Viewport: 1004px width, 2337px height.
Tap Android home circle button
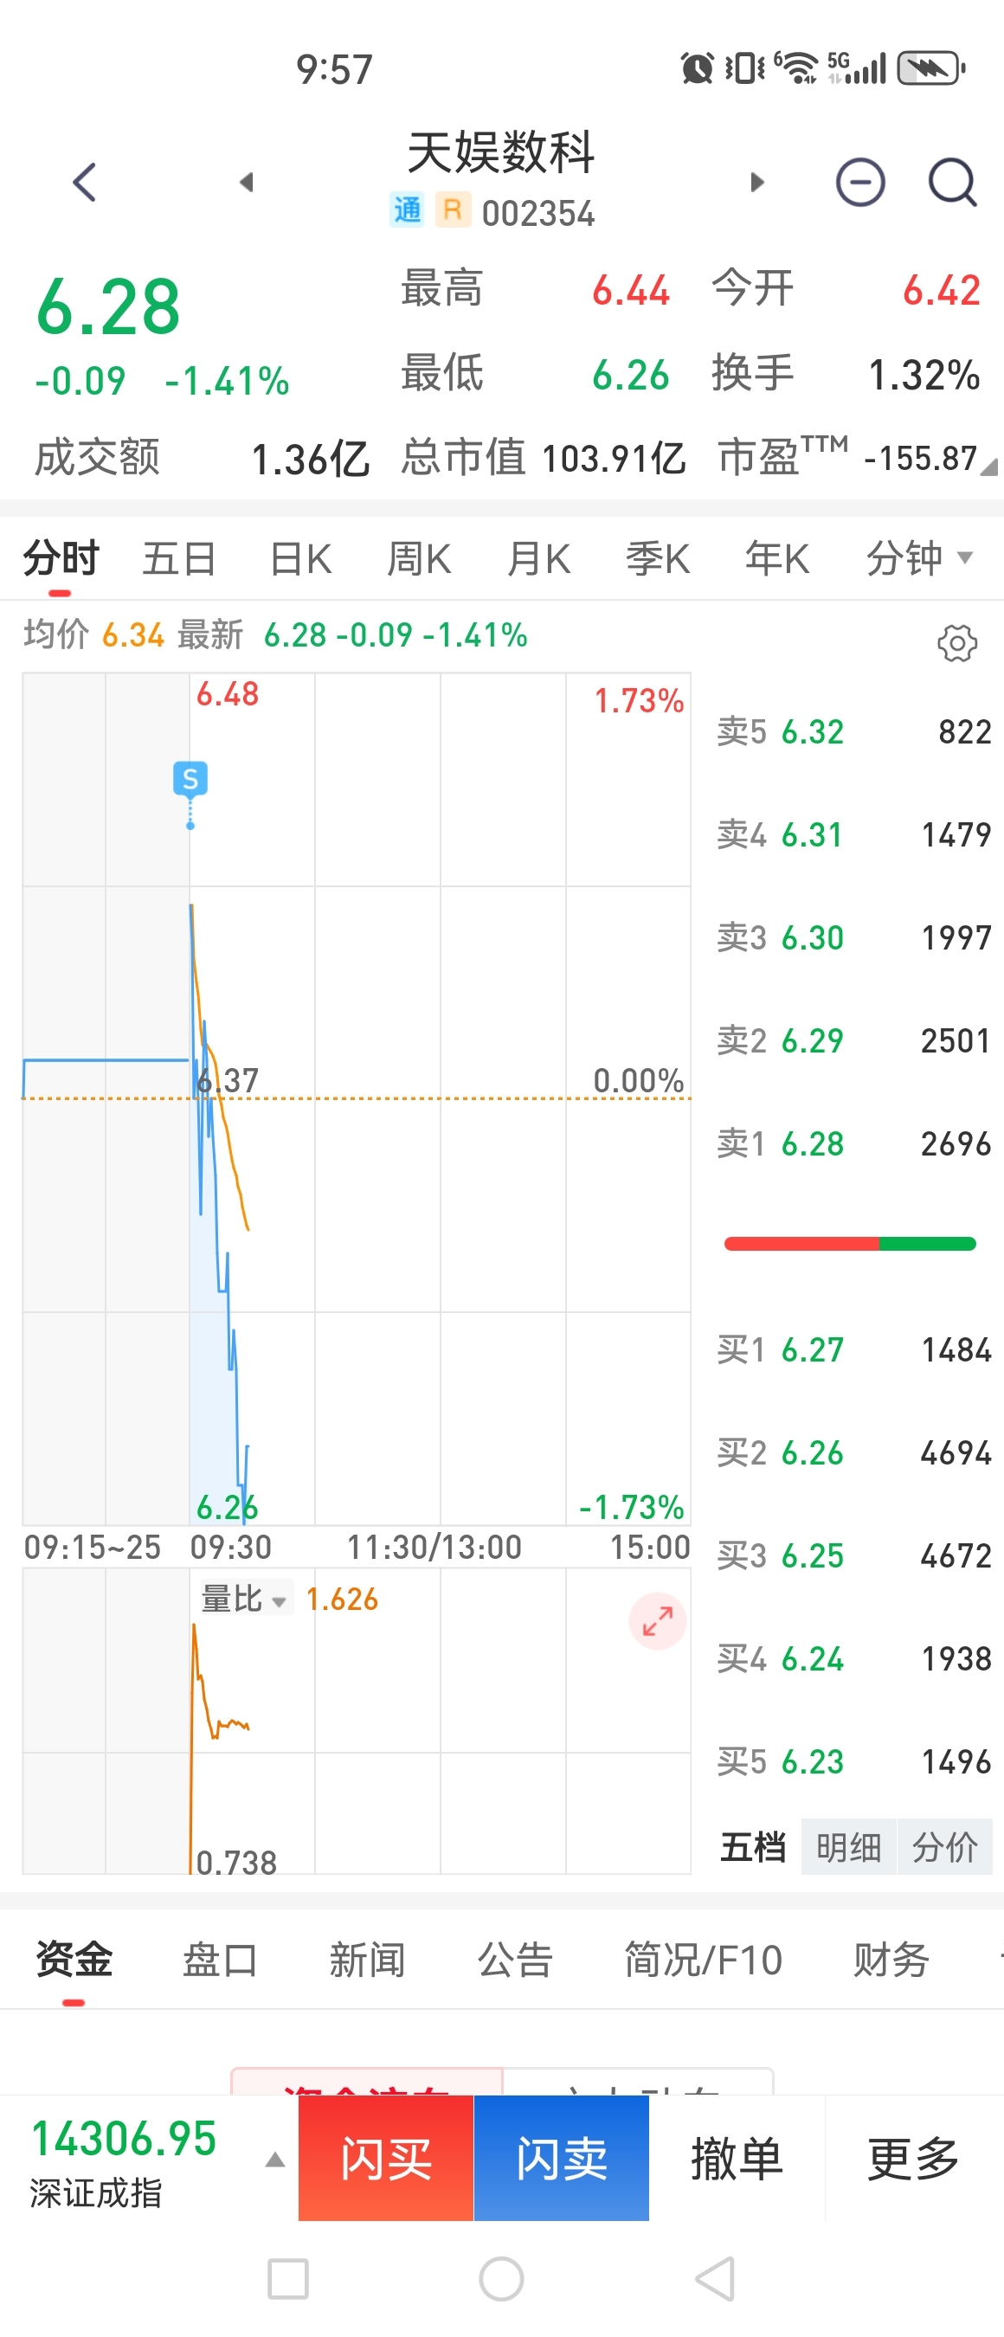point(500,2278)
